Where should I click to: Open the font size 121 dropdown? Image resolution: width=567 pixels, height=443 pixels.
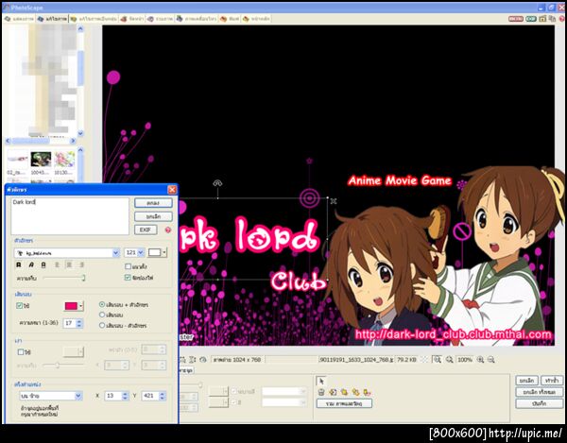(141, 252)
